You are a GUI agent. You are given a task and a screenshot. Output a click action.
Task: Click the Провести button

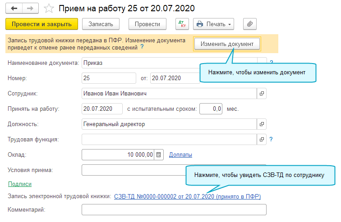click(147, 24)
